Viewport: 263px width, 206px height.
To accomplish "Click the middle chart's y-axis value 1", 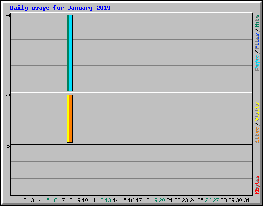I will click(x=8, y=95).
